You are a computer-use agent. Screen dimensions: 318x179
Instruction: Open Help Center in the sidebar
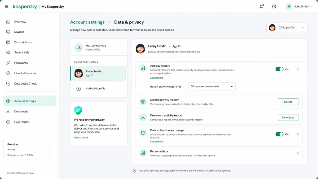click(30, 122)
